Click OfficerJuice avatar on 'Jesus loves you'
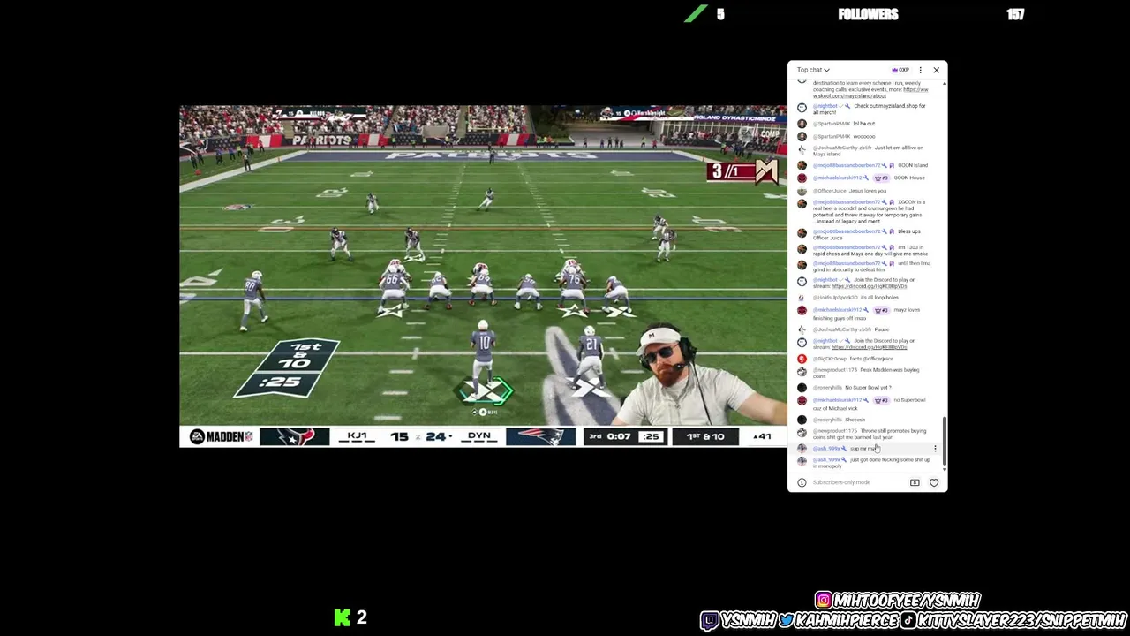 [802, 191]
